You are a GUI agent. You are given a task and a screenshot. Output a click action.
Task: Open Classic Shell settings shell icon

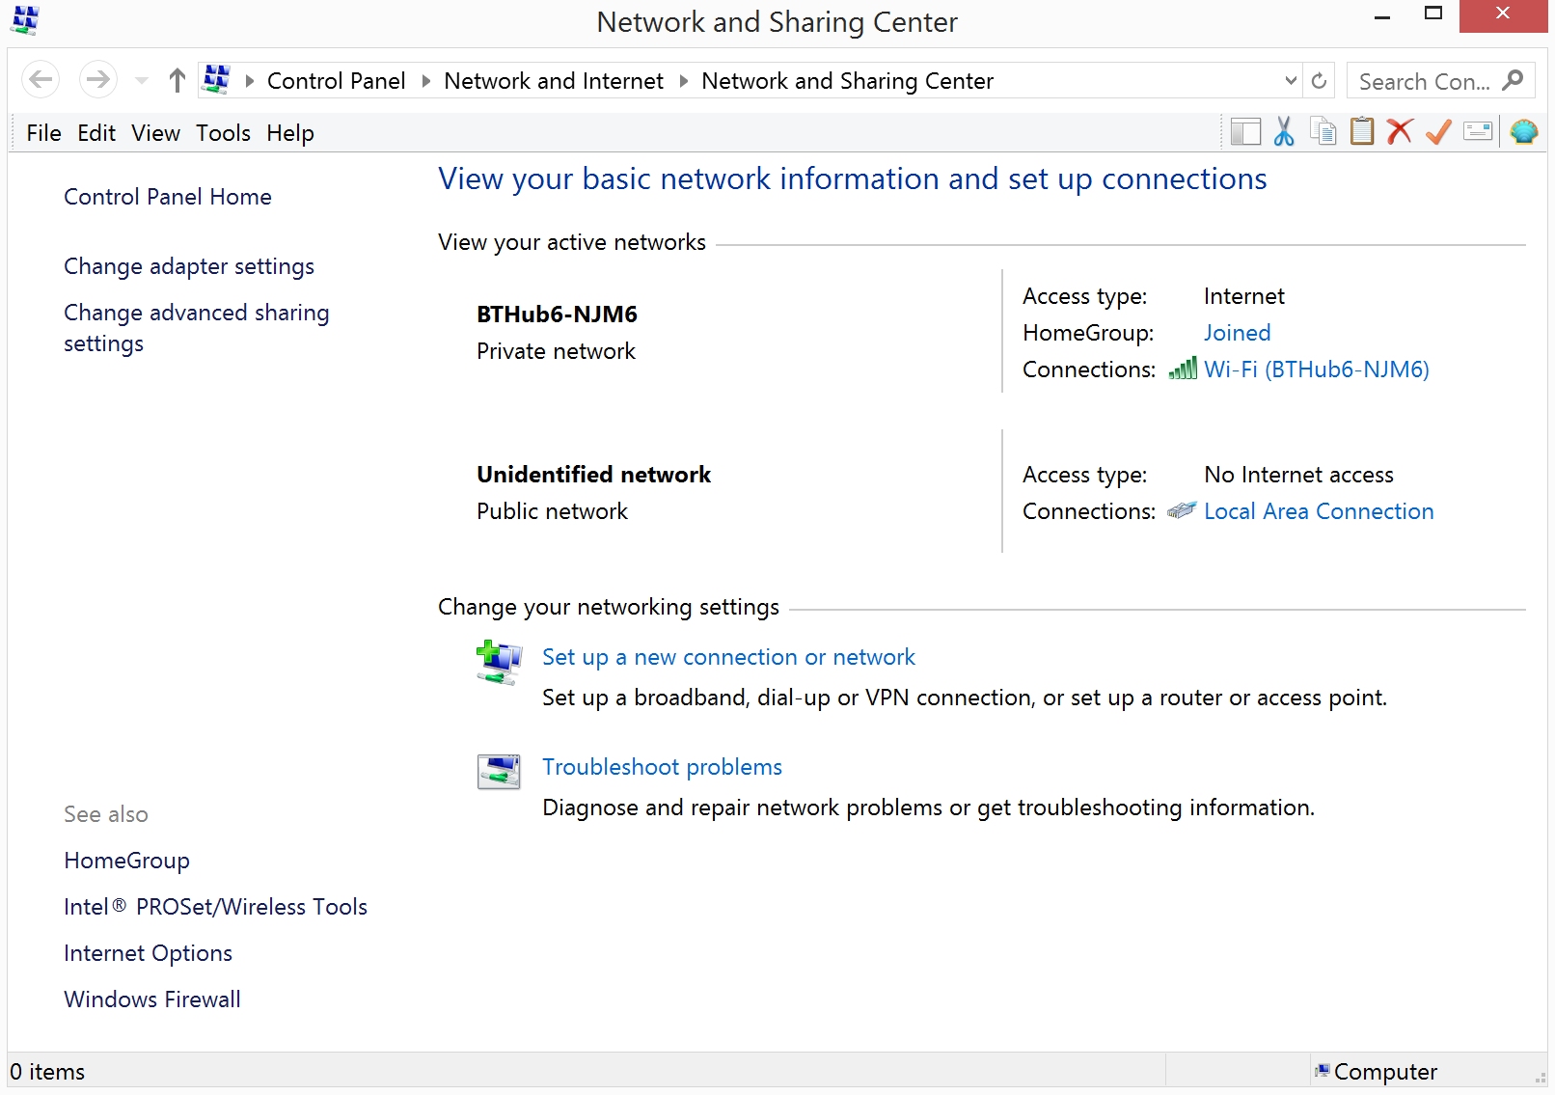(1523, 132)
